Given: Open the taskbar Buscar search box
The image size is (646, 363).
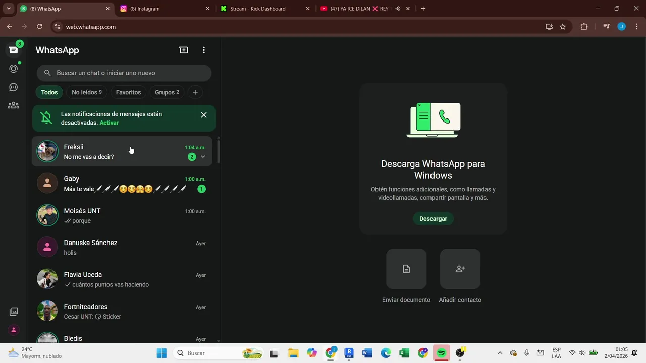Looking at the screenshot, I should (219, 353).
